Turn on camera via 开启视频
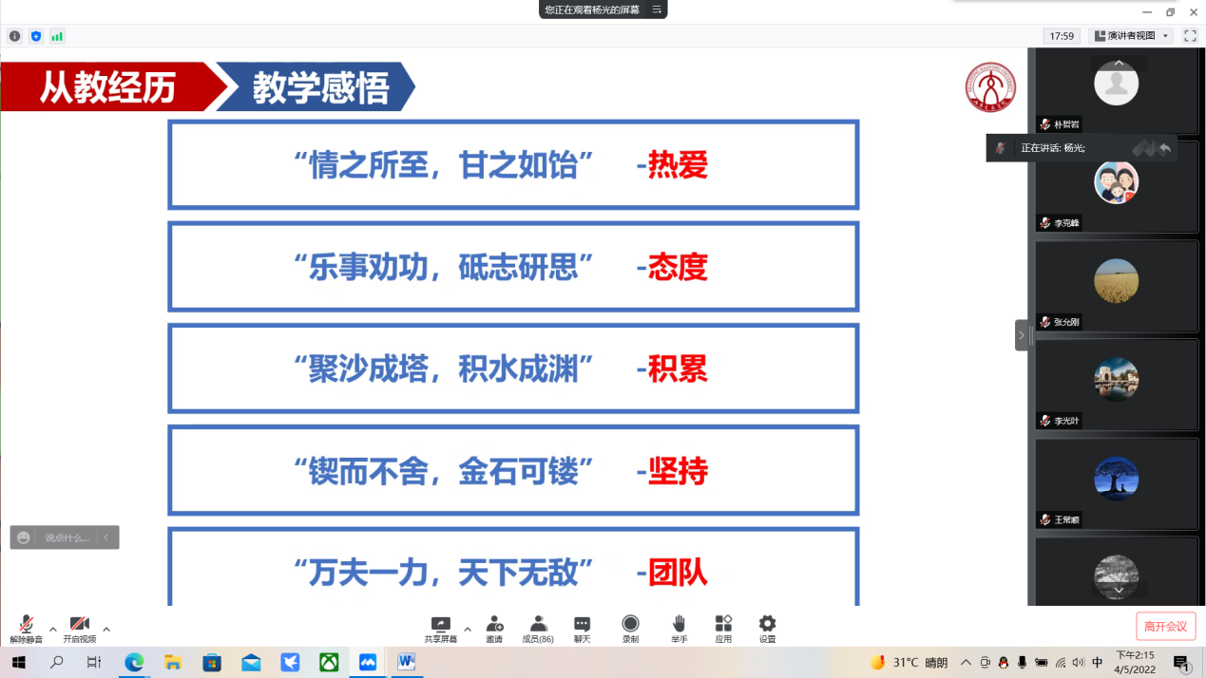 80,628
